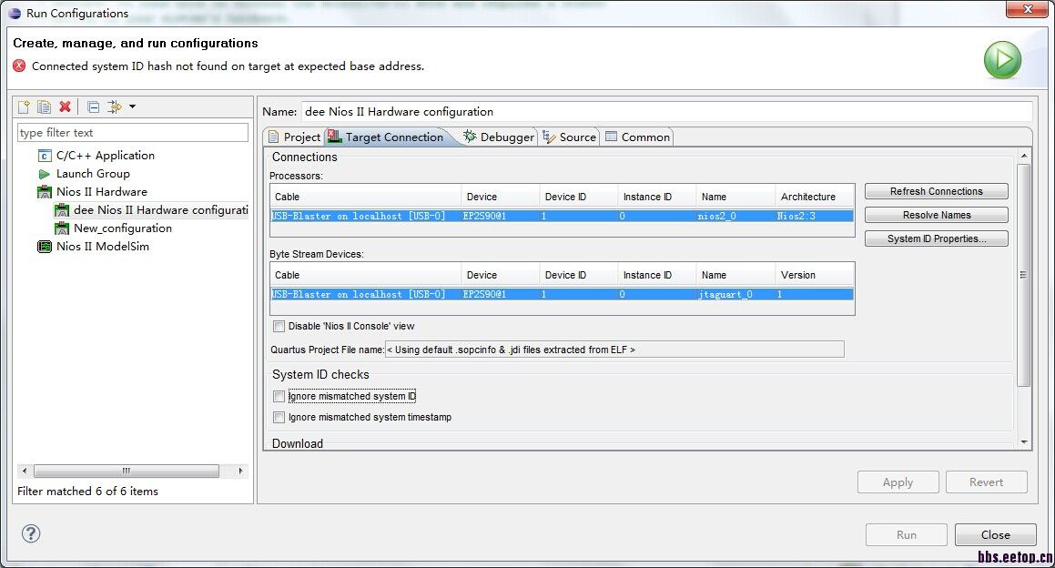Delete selected launch configuration with red X

65,107
